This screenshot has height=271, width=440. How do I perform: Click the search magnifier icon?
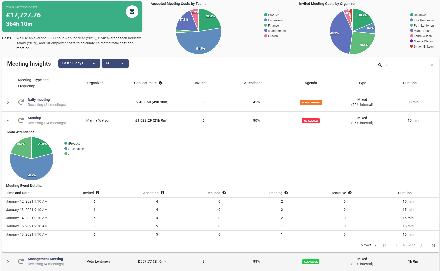(x=380, y=65)
